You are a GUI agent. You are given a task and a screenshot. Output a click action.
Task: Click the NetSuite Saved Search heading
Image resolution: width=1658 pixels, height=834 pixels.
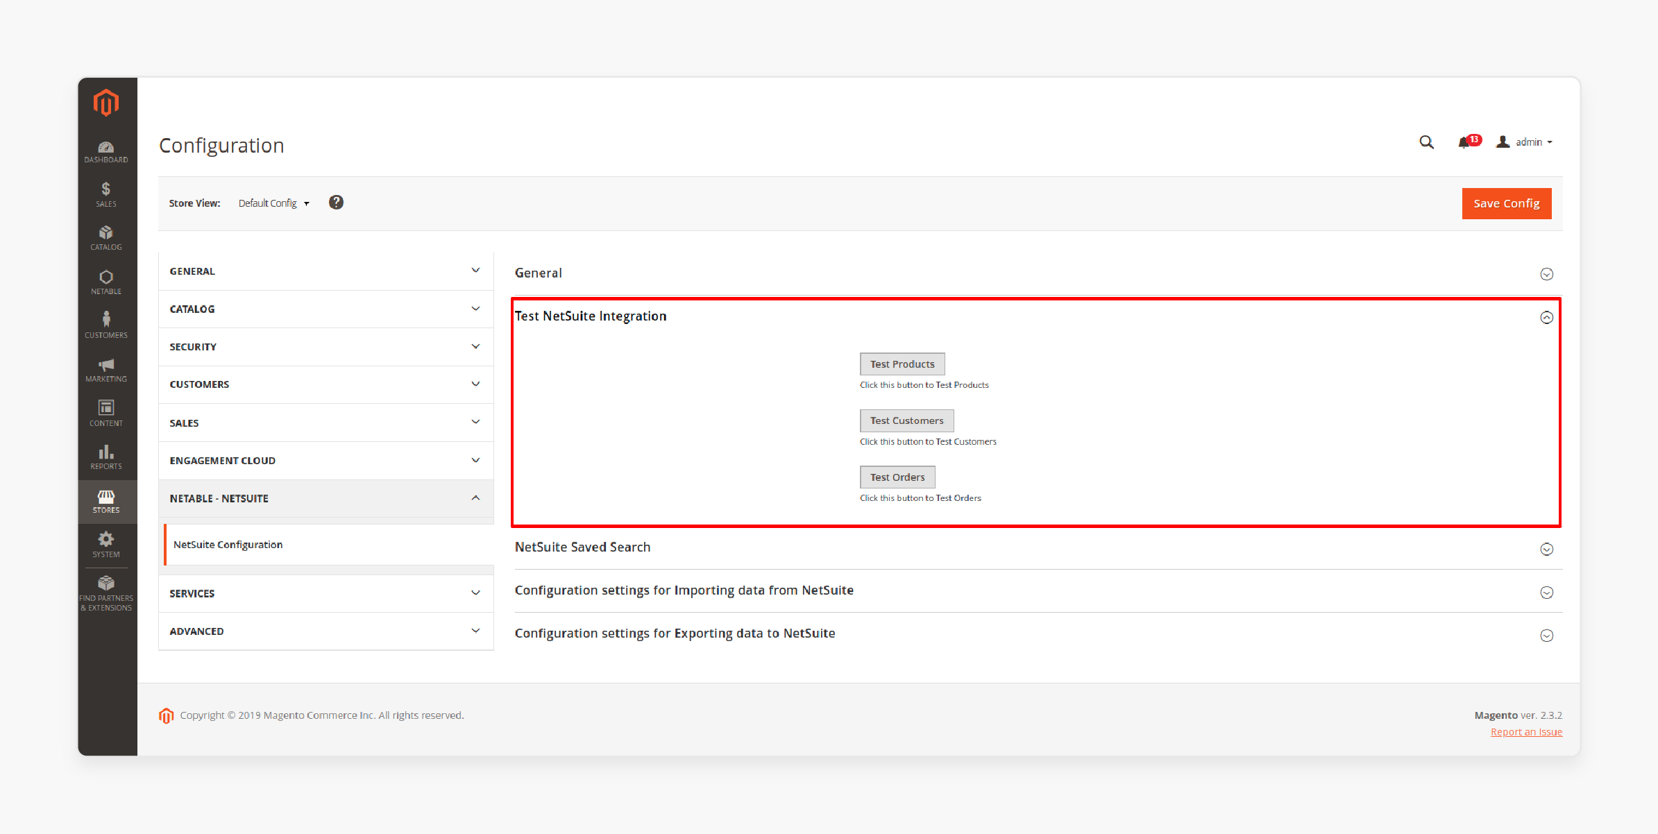582,547
